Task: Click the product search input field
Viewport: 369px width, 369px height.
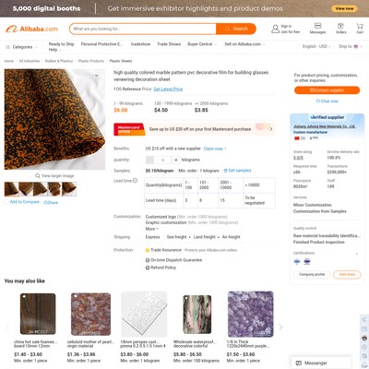Action: tap(143, 29)
